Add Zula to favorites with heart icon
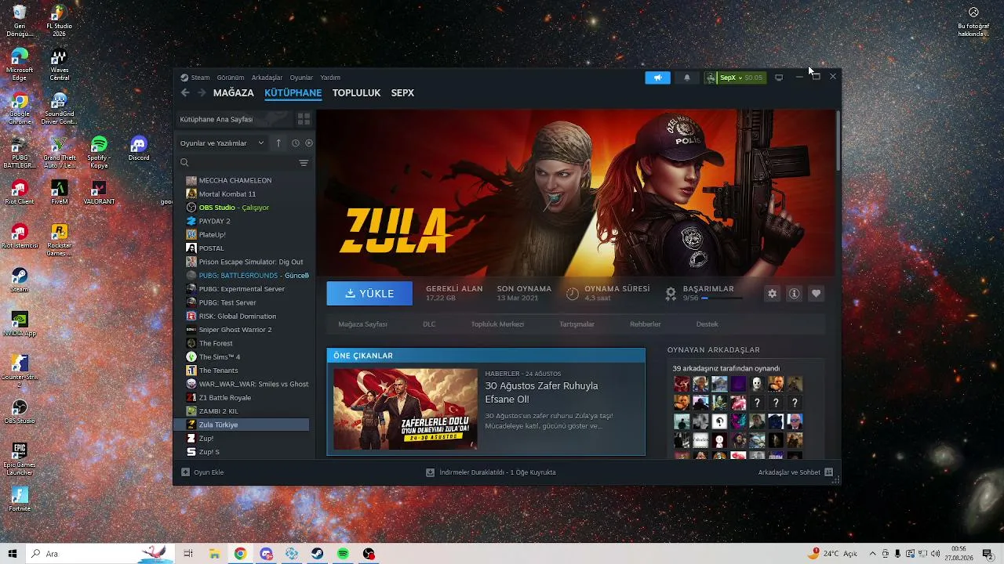The image size is (1004, 564). 817,293
